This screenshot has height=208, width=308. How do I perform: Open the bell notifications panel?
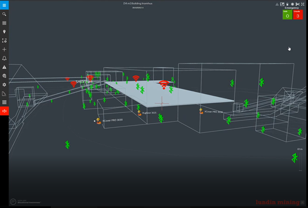[x=4, y=58]
